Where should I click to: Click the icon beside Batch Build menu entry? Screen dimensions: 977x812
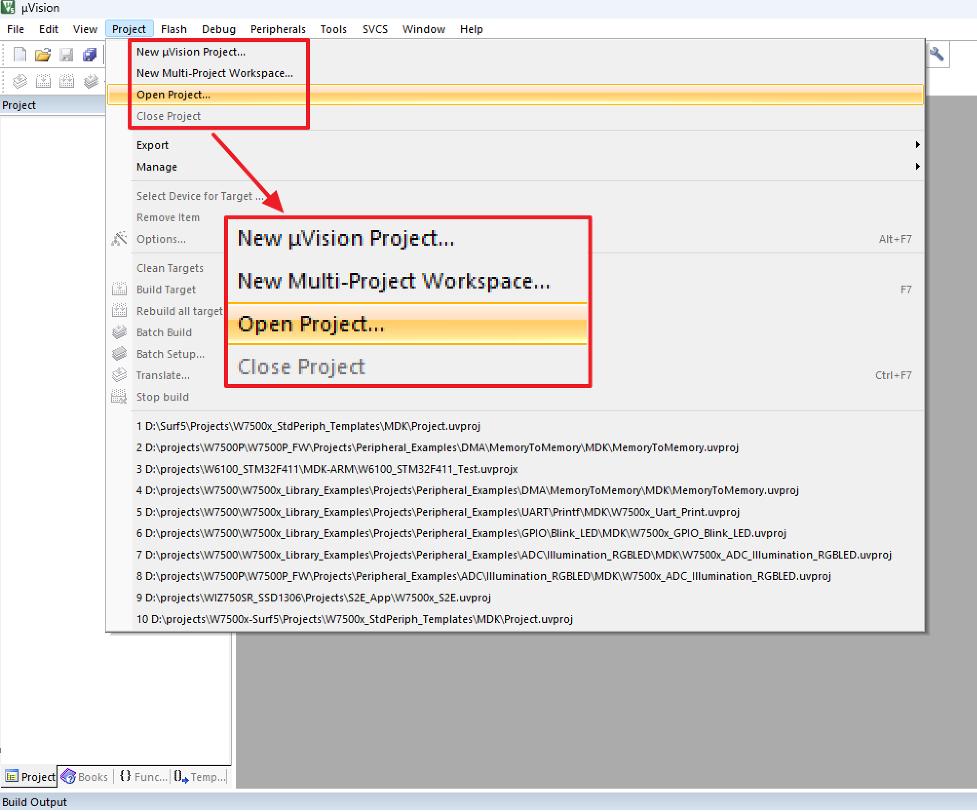pos(119,332)
